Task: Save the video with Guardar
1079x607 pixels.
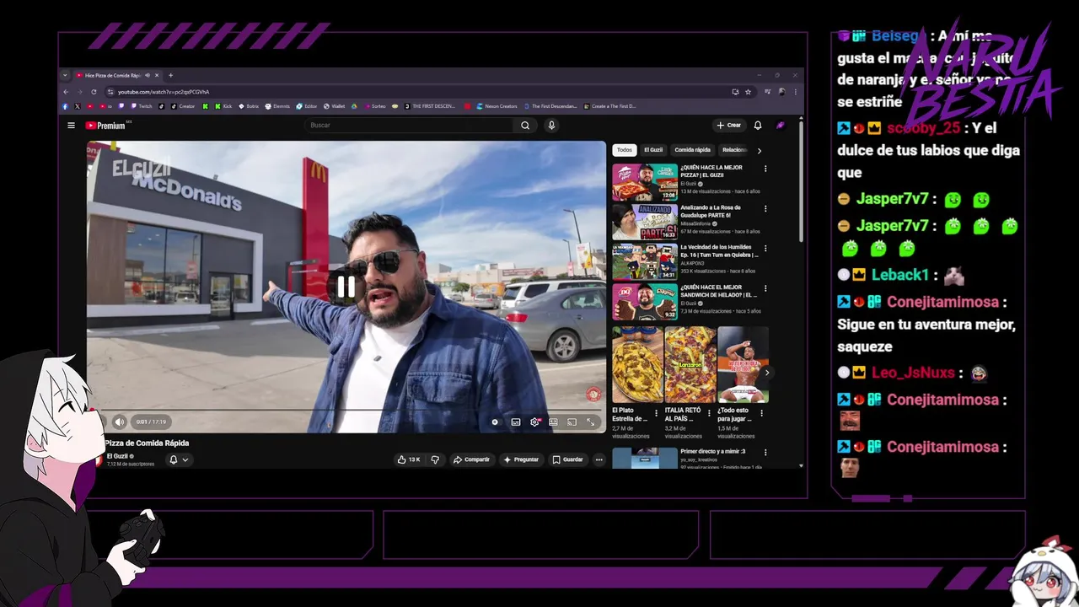Action: [567, 459]
